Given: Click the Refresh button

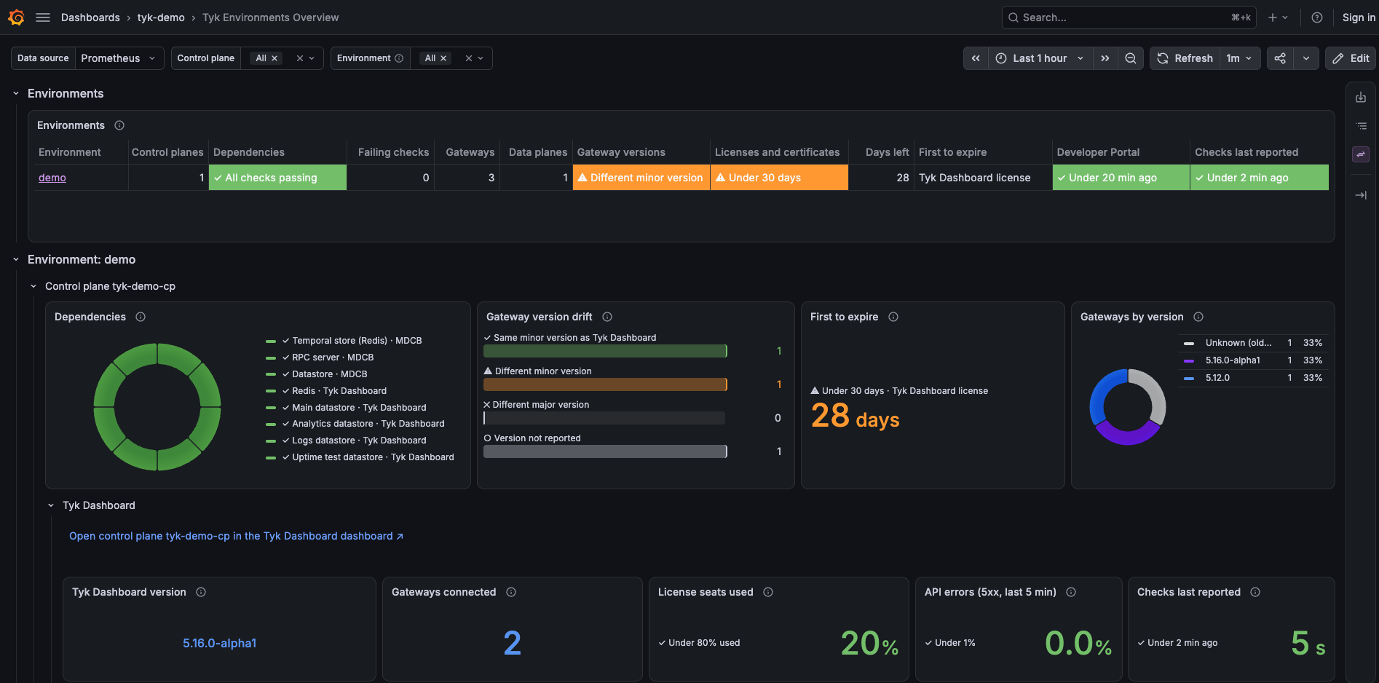Looking at the screenshot, I should (1185, 58).
